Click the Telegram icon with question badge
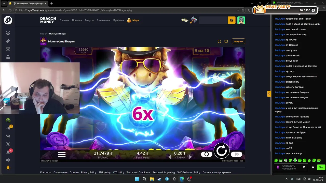Image resolution: width=326 pixels, height=183 pixels. coord(9,128)
